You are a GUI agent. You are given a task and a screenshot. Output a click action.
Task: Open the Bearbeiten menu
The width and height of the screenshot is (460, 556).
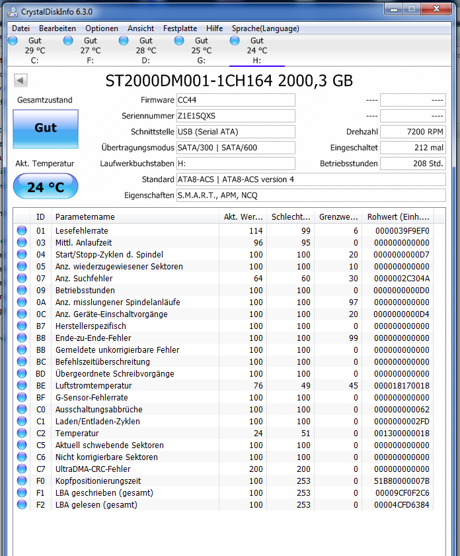[x=57, y=28]
